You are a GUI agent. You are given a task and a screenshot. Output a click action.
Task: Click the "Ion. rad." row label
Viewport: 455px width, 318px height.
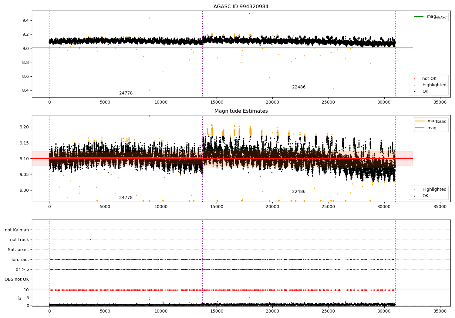pos(20,260)
